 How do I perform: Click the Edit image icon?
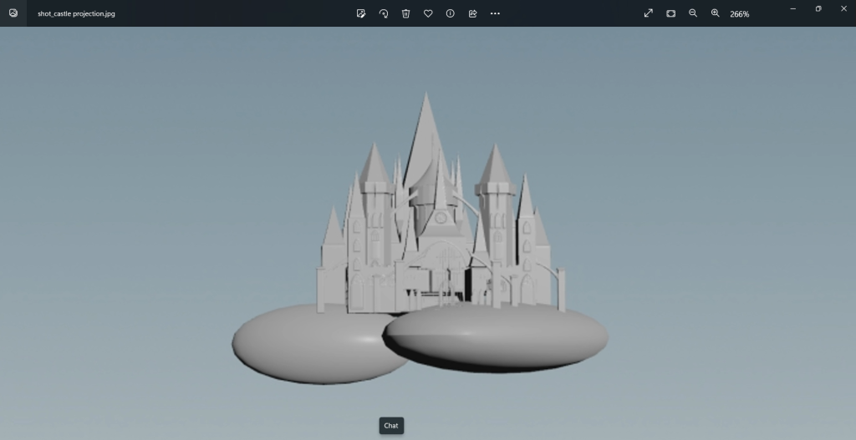pos(361,13)
